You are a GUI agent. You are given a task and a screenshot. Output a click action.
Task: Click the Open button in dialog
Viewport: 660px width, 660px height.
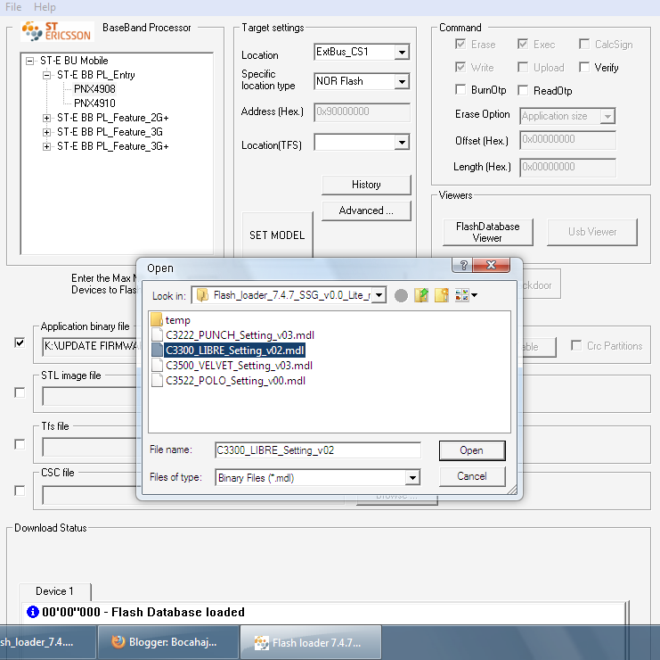pyautogui.click(x=472, y=450)
